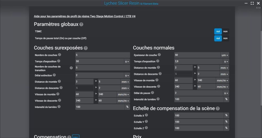Click help icon for Echelle X
The image size is (262, 138).
[x=146, y=115]
